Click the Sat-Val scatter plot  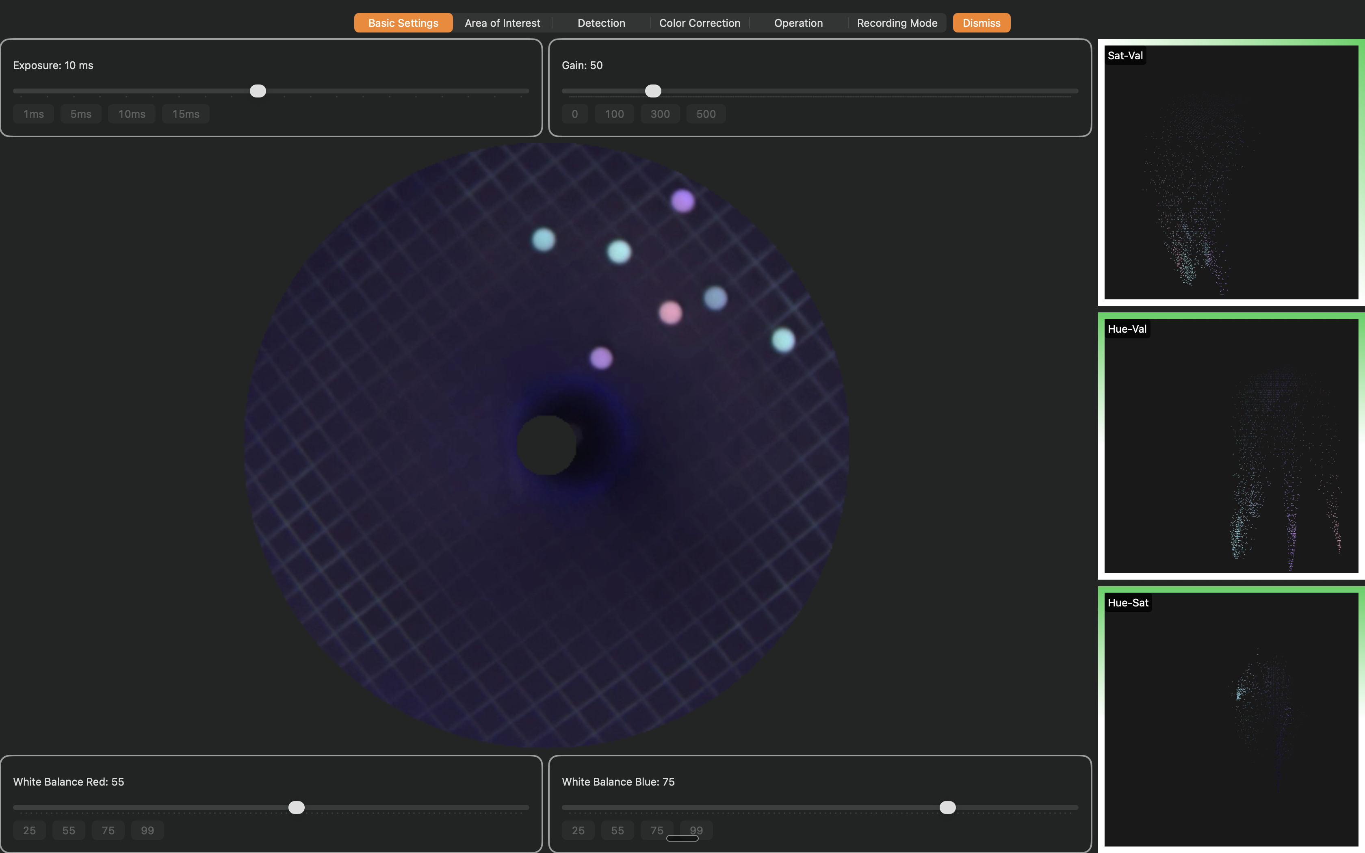1231,172
